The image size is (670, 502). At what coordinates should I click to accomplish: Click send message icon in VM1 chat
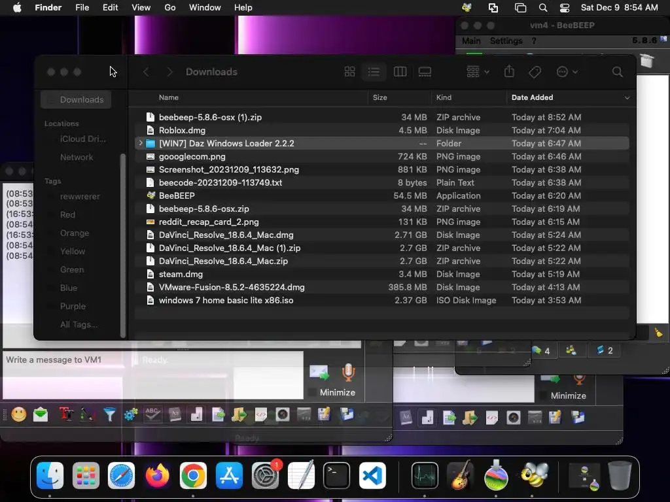point(319,372)
